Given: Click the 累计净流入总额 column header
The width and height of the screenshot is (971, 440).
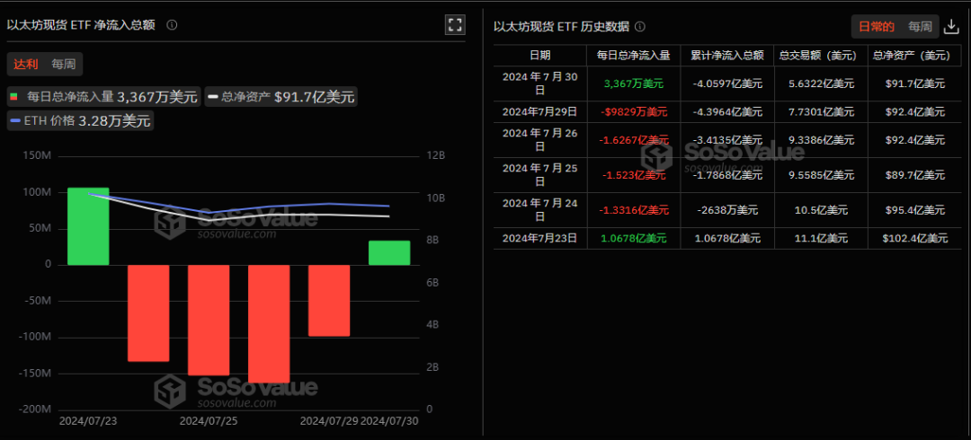Looking at the screenshot, I should click(x=727, y=55).
